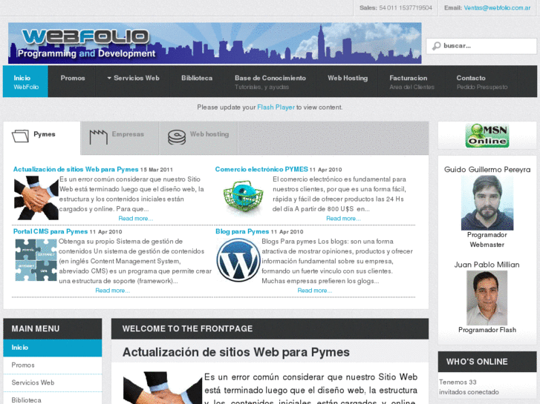Open Base de Conocimiento menu item
Viewport: 540px width, 404px height.
[x=270, y=82]
